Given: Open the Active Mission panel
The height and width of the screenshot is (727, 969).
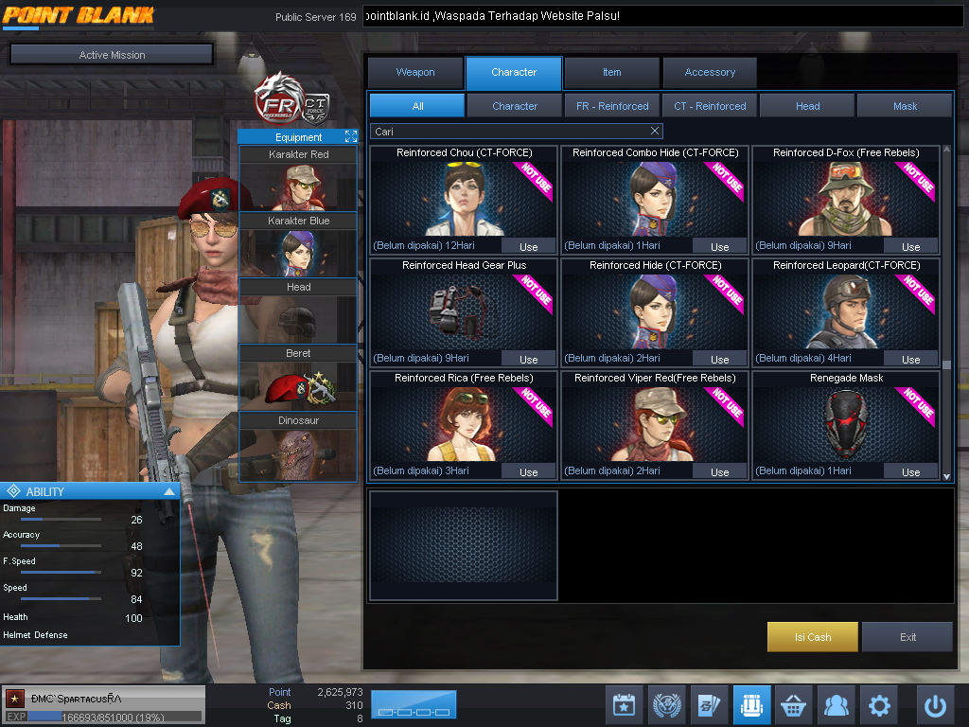Looking at the screenshot, I should pyautogui.click(x=112, y=54).
